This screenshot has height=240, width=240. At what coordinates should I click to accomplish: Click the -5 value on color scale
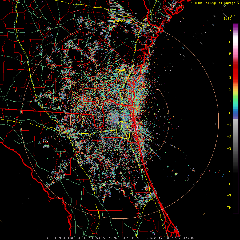tap(229, 172)
